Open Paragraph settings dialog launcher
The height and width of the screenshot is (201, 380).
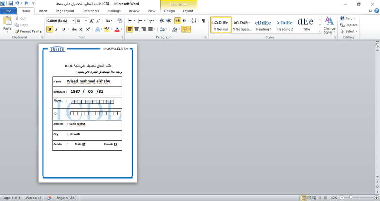[x=206, y=38]
